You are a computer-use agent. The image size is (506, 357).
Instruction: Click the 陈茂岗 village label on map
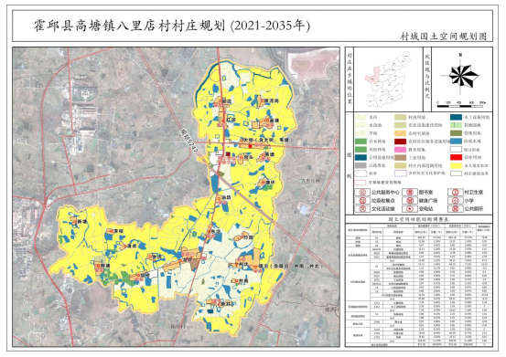[272, 101]
